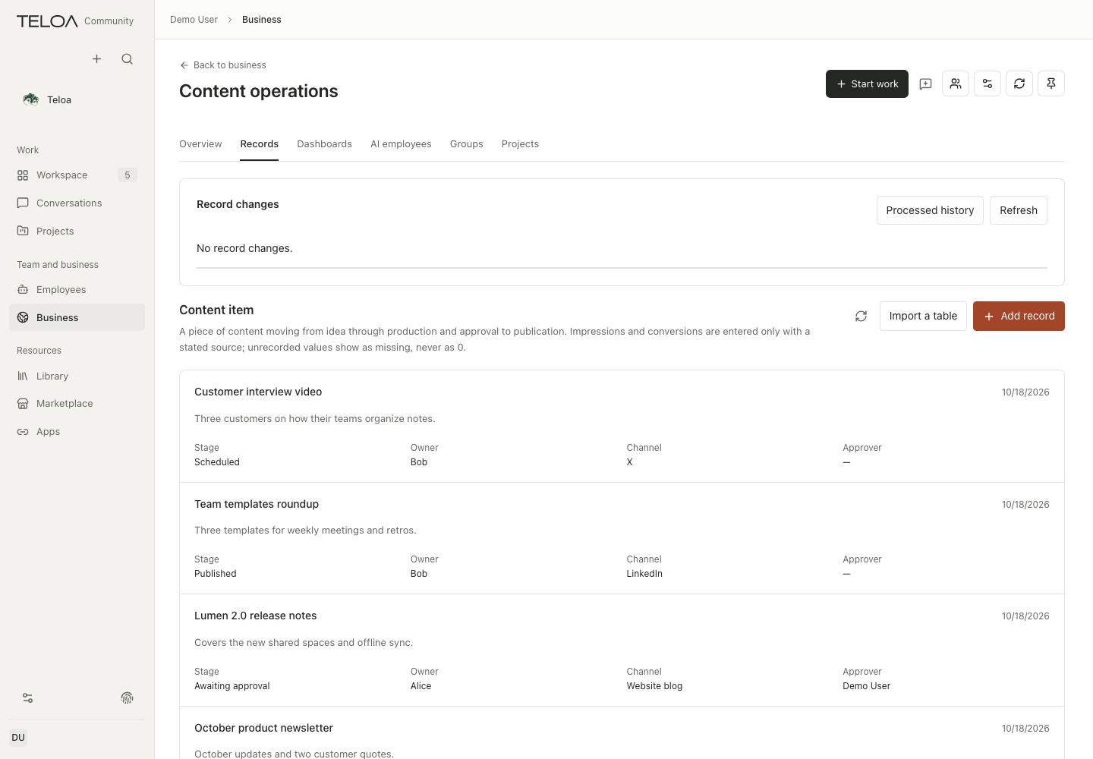Viewport: 1093px width, 759px height.
Task: Open search with the magnifier icon
Action: point(128,59)
